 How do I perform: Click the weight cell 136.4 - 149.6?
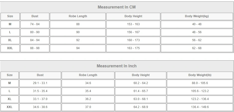200,107
